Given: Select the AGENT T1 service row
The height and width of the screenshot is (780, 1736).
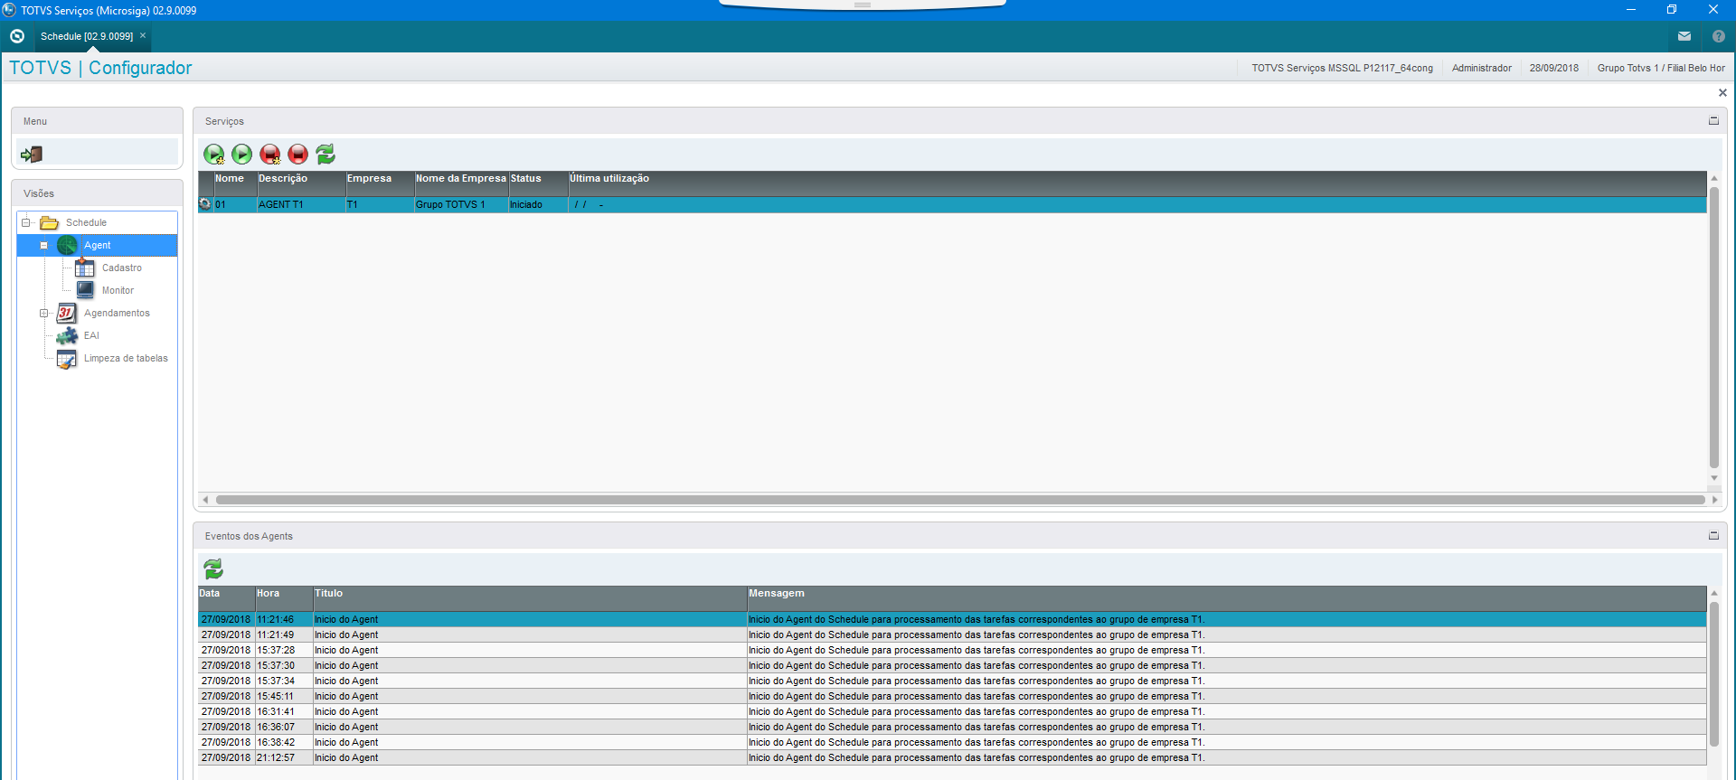Looking at the screenshot, I should pos(952,204).
